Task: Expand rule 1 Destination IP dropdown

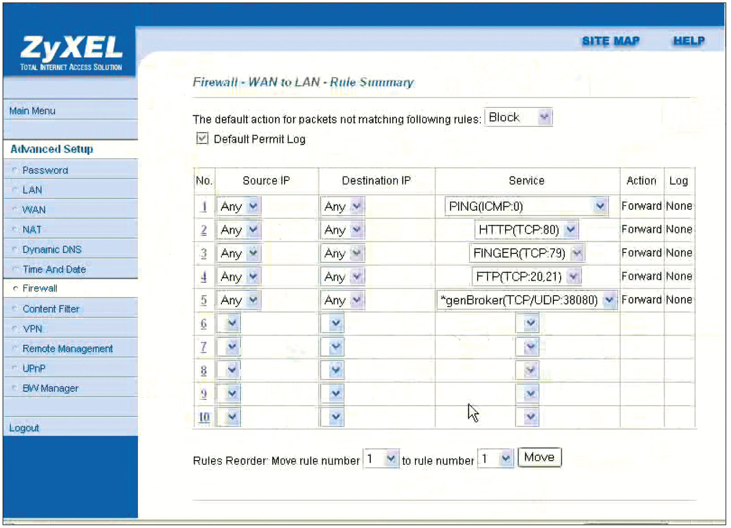Action: [x=343, y=206]
